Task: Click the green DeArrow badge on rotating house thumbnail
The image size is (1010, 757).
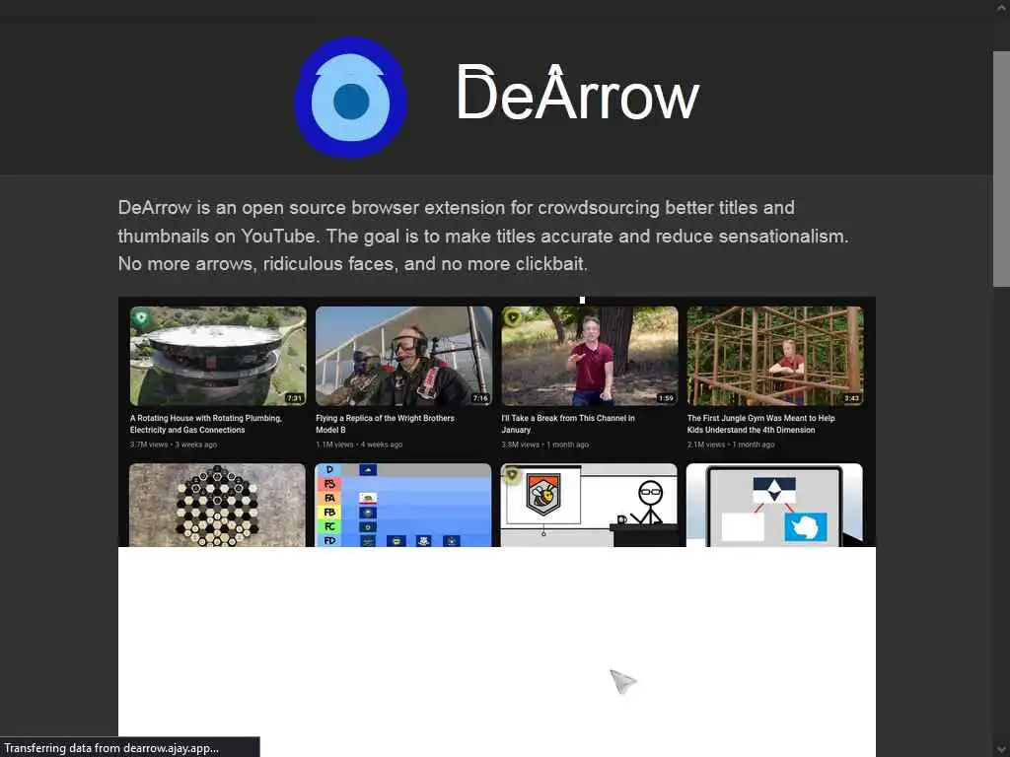Action: click(142, 317)
